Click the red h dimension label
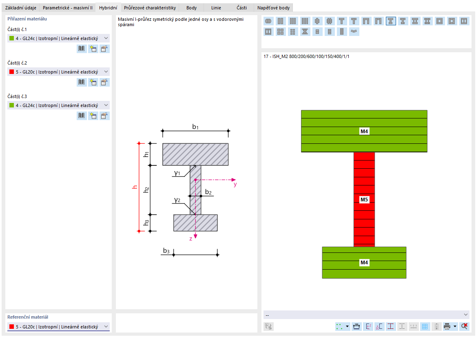Viewport: 476px width, 337px height. pos(135,187)
